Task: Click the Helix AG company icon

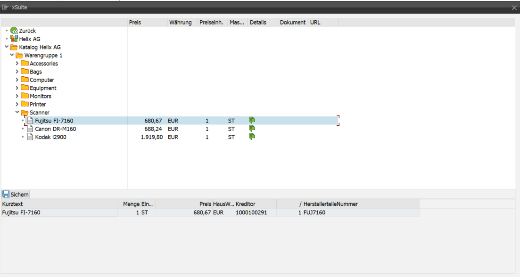Action: point(13,39)
